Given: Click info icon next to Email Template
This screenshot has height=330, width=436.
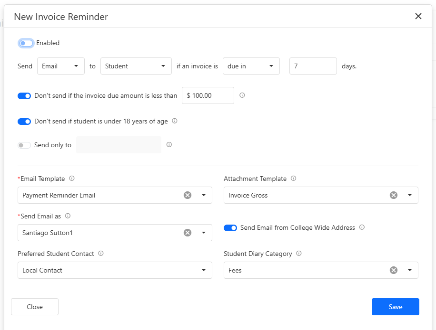Looking at the screenshot, I should [x=72, y=179].
